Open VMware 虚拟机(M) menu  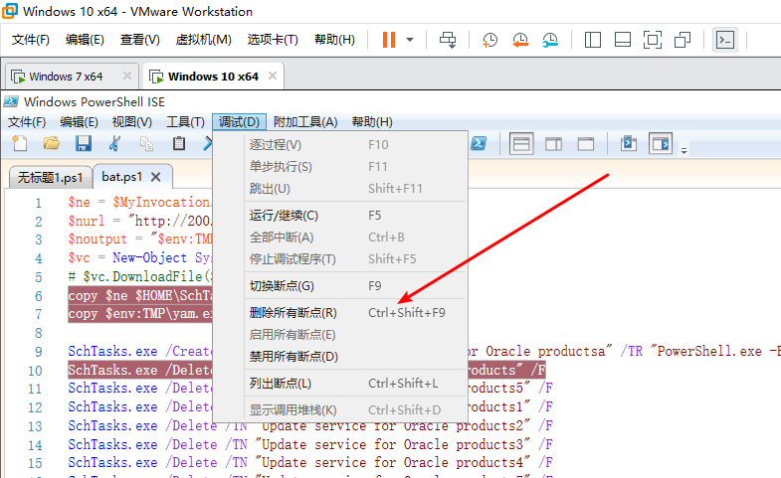tap(203, 40)
